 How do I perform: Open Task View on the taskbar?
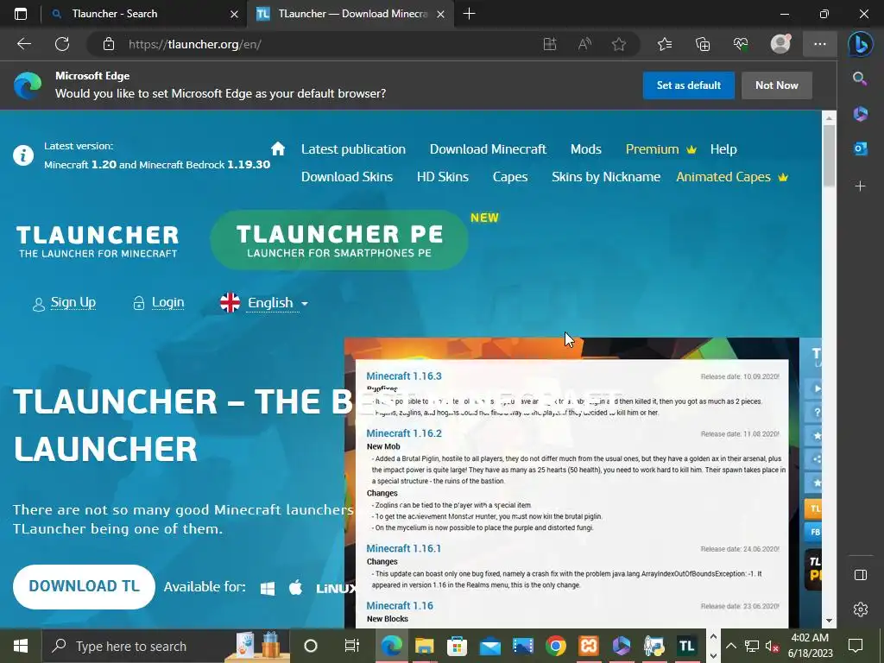[x=352, y=646]
